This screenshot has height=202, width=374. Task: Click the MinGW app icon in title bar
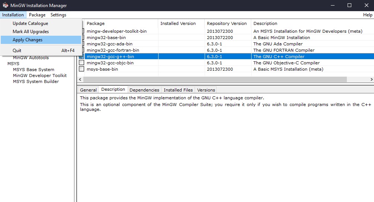5,5
